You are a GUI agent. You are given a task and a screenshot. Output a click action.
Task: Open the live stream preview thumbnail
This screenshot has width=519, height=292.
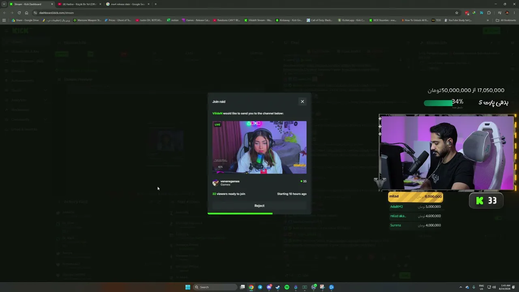click(259, 147)
